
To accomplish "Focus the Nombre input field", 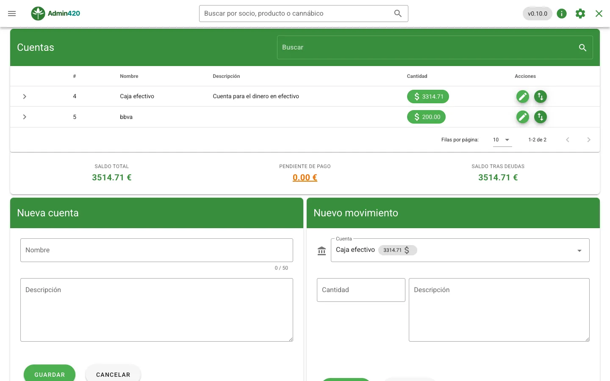I will (157, 250).
